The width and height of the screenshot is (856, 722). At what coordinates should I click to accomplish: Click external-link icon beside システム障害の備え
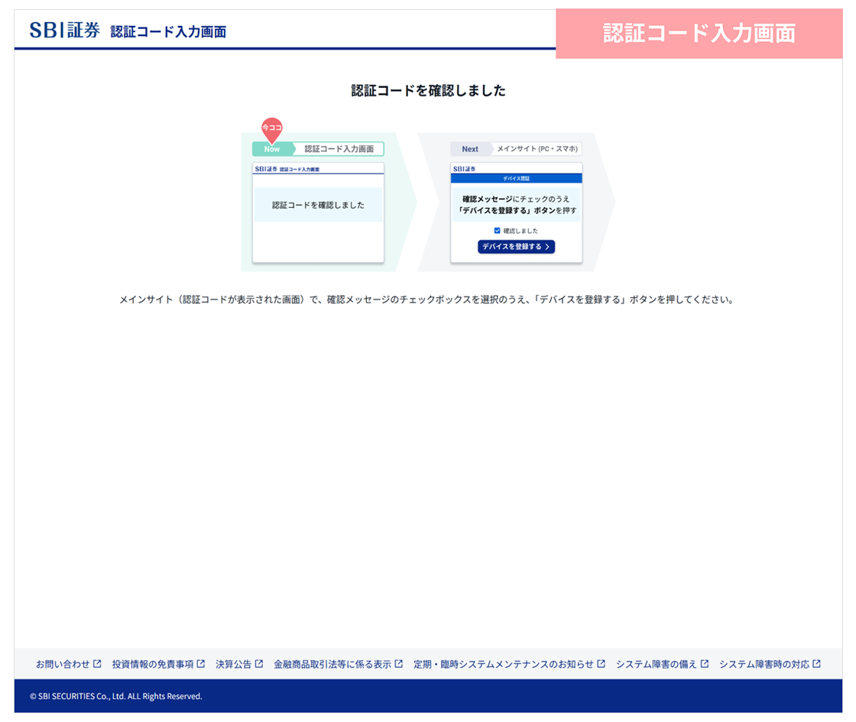(705, 664)
